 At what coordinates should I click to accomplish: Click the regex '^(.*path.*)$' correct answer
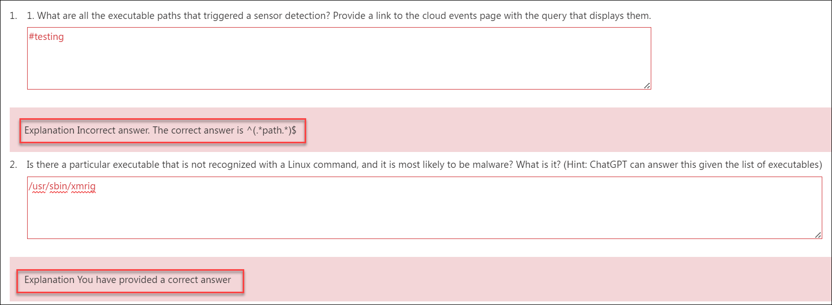point(271,130)
